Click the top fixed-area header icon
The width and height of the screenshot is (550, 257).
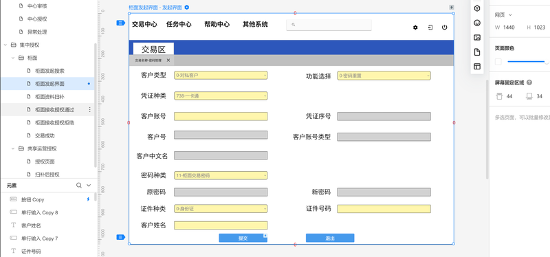[x=499, y=96]
